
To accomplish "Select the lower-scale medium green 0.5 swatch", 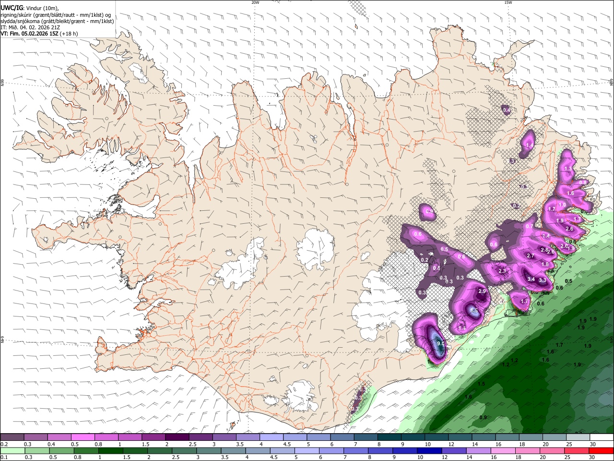I will pos(61,451).
